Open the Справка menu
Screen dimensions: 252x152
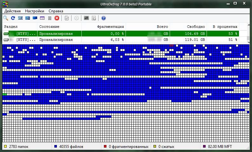point(56,11)
